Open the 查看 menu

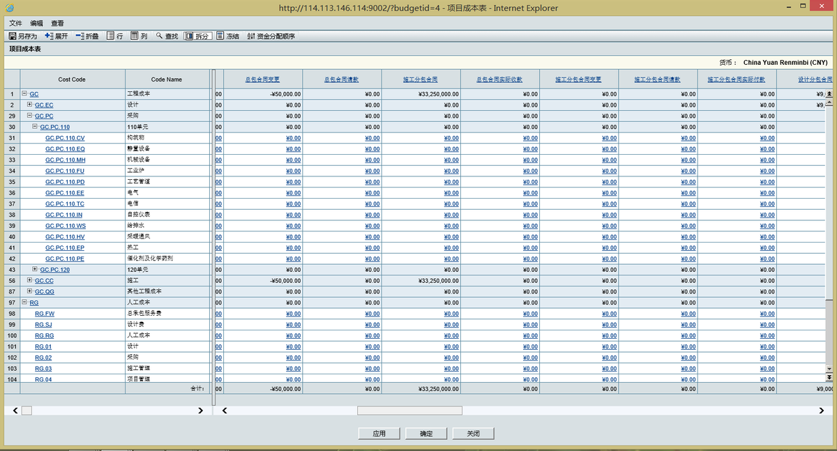click(57, 23)
